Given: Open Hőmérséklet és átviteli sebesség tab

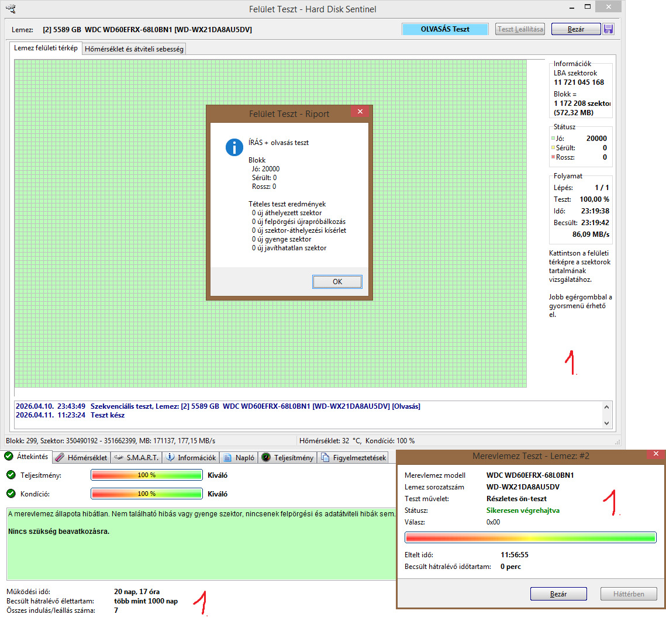Looking at the screenshot, I should tap(134, 49).
